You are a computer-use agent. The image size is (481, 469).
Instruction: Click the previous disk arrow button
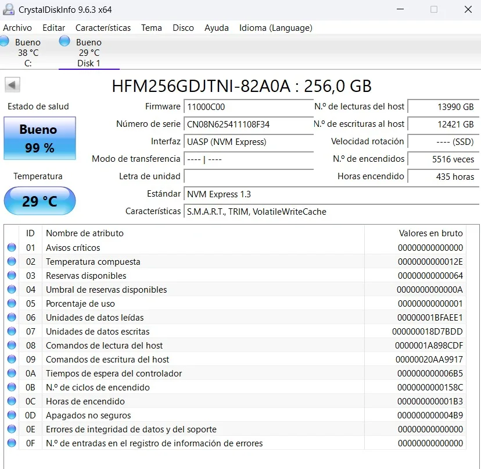[x=12, y=84]
